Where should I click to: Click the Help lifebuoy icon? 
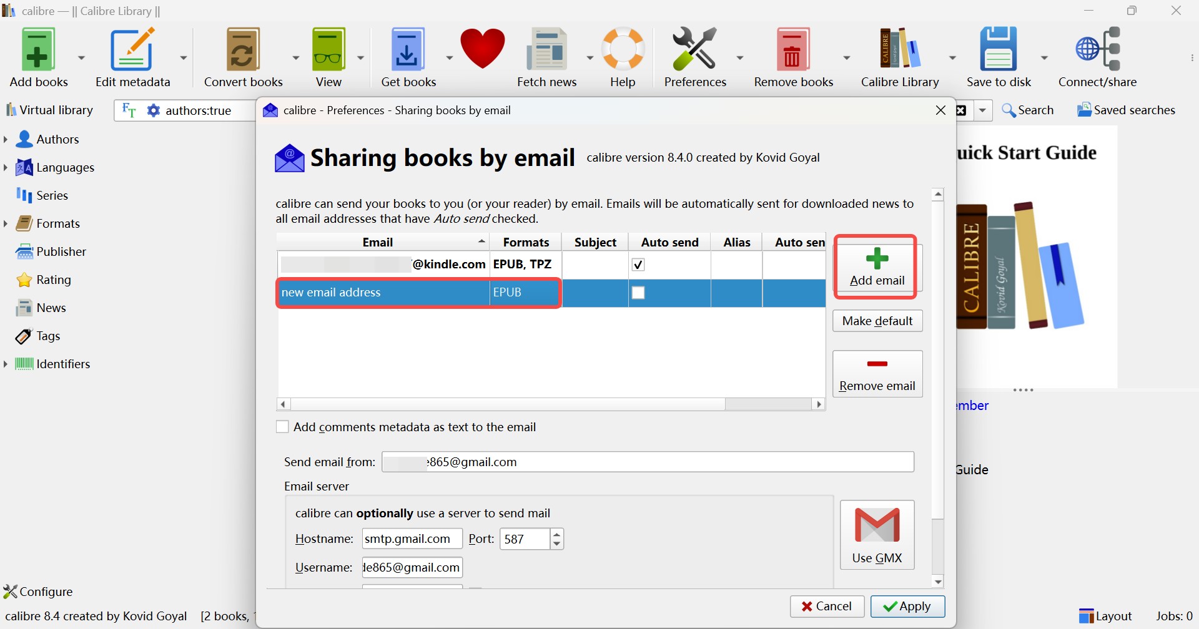tap(624, 56)
